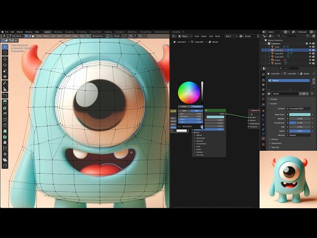Select the Loop Cut tool

pos(5,119)
